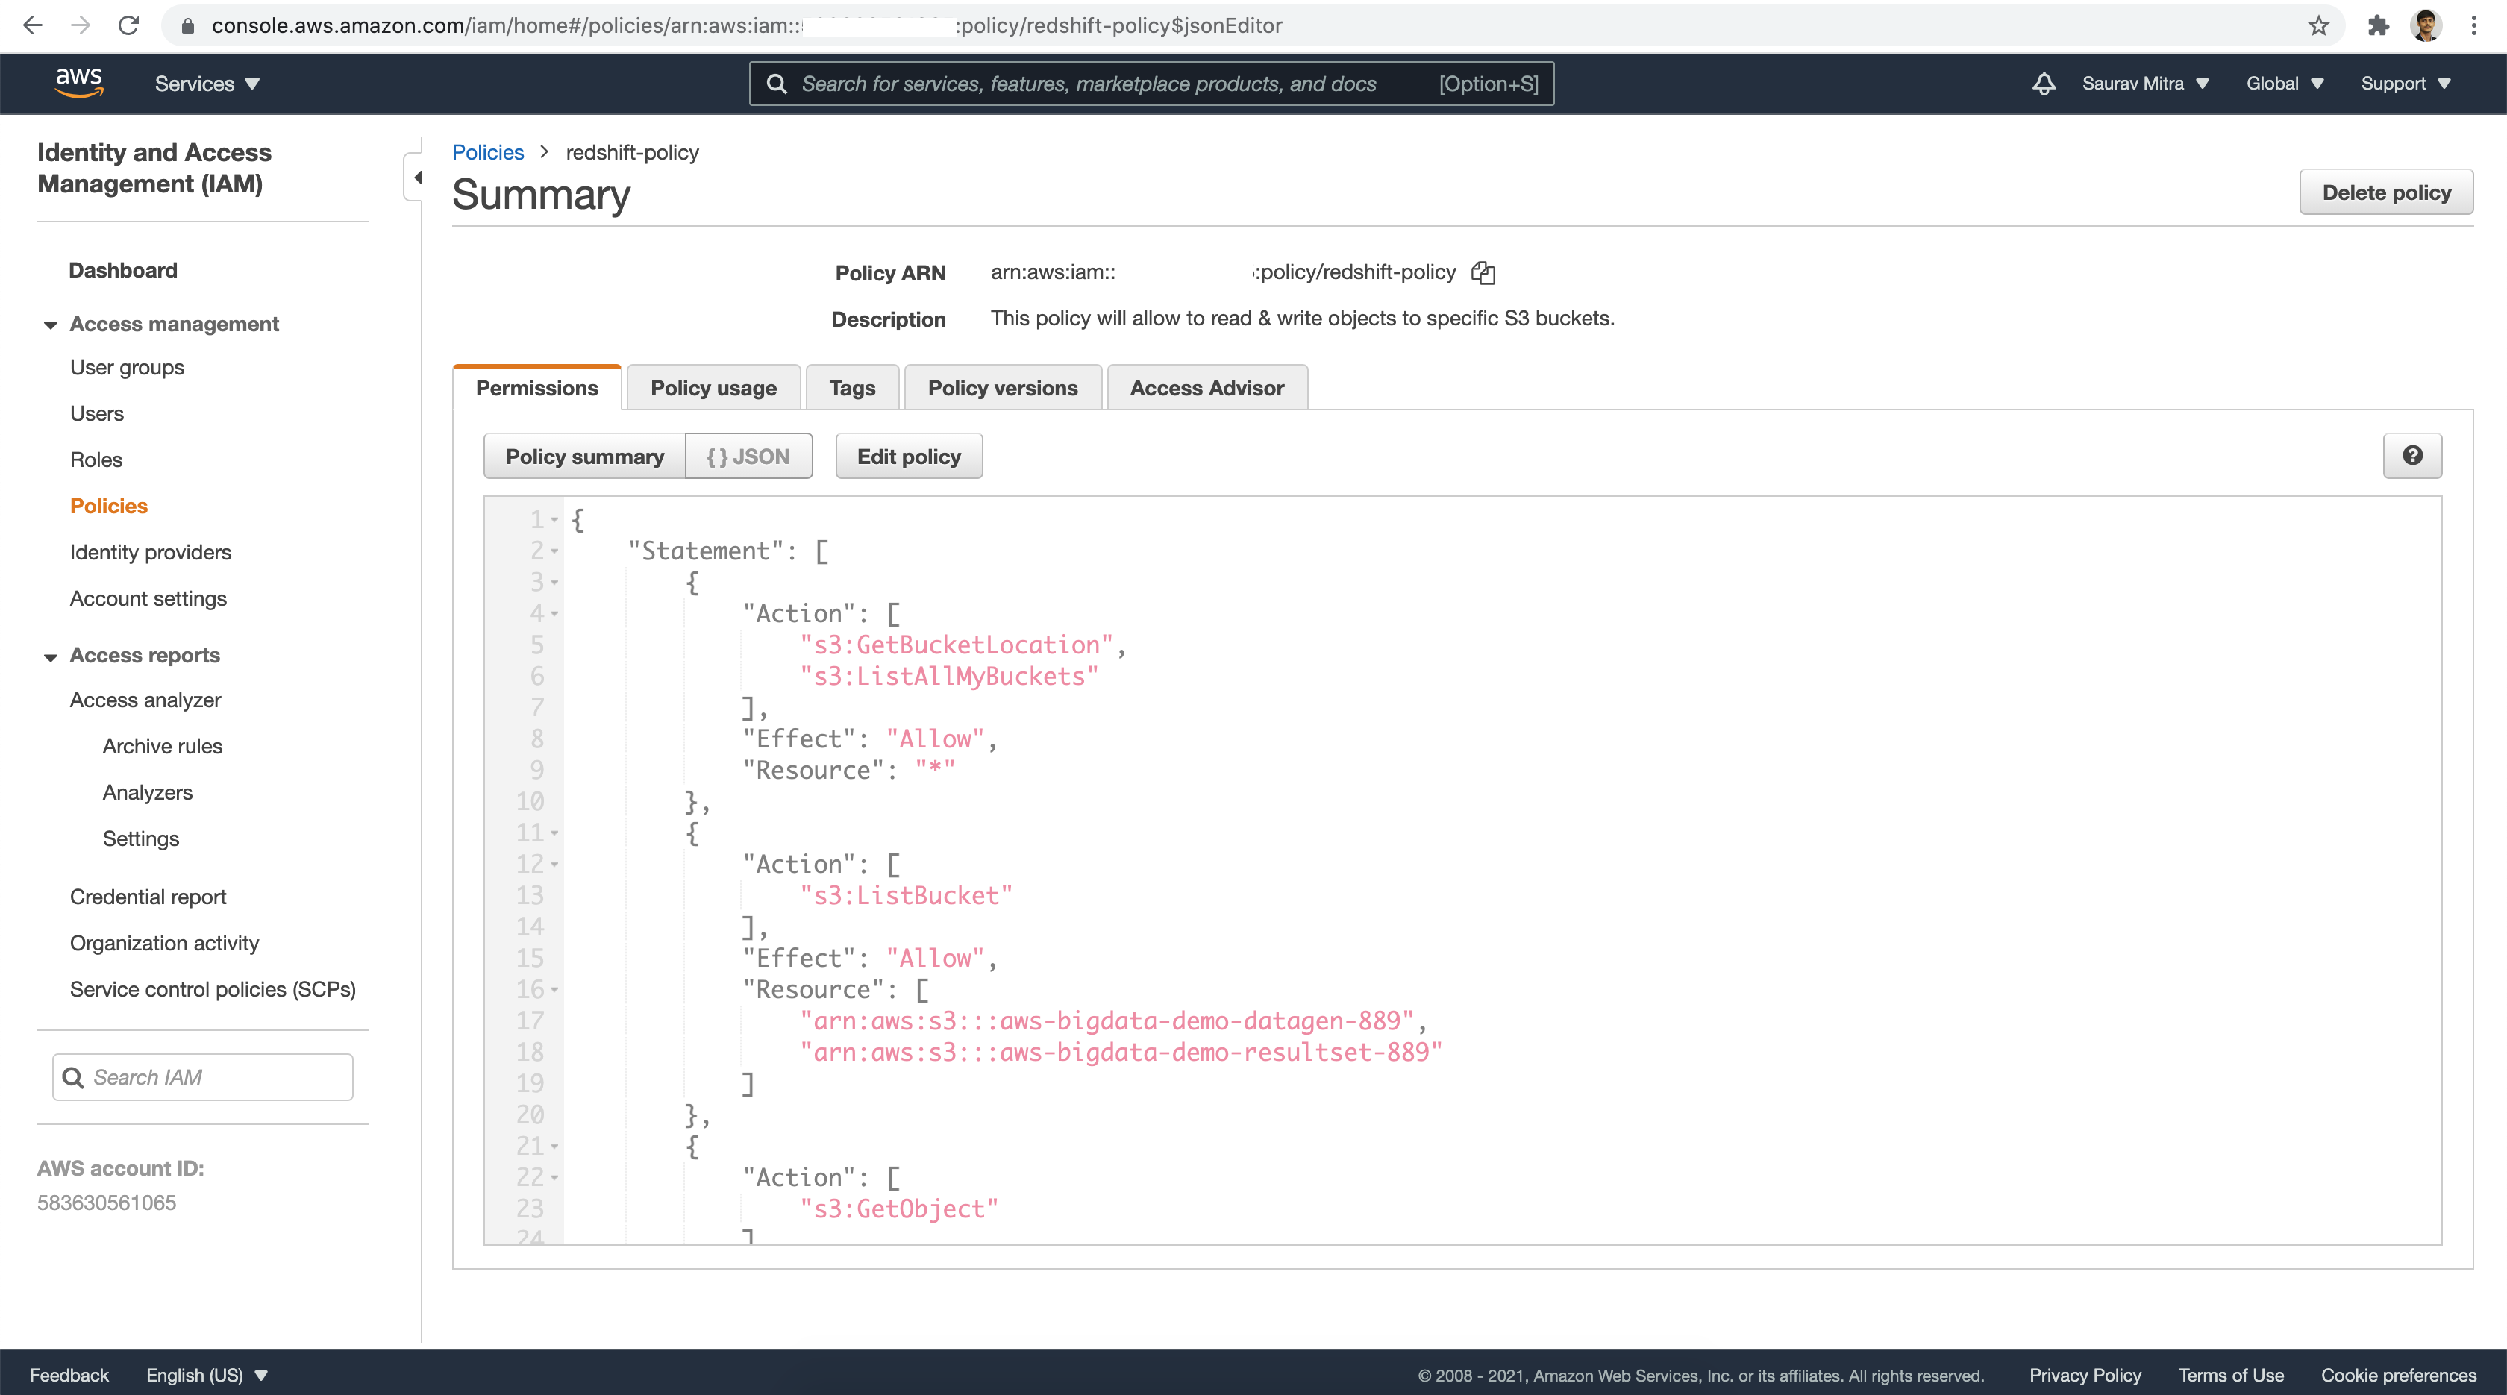Click the Feedback link in footer

click(69, 1375)
